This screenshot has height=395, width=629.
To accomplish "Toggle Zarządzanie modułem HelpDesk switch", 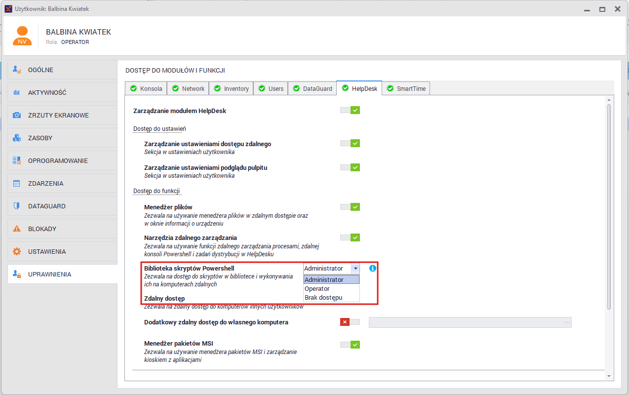I will (350, 110).
